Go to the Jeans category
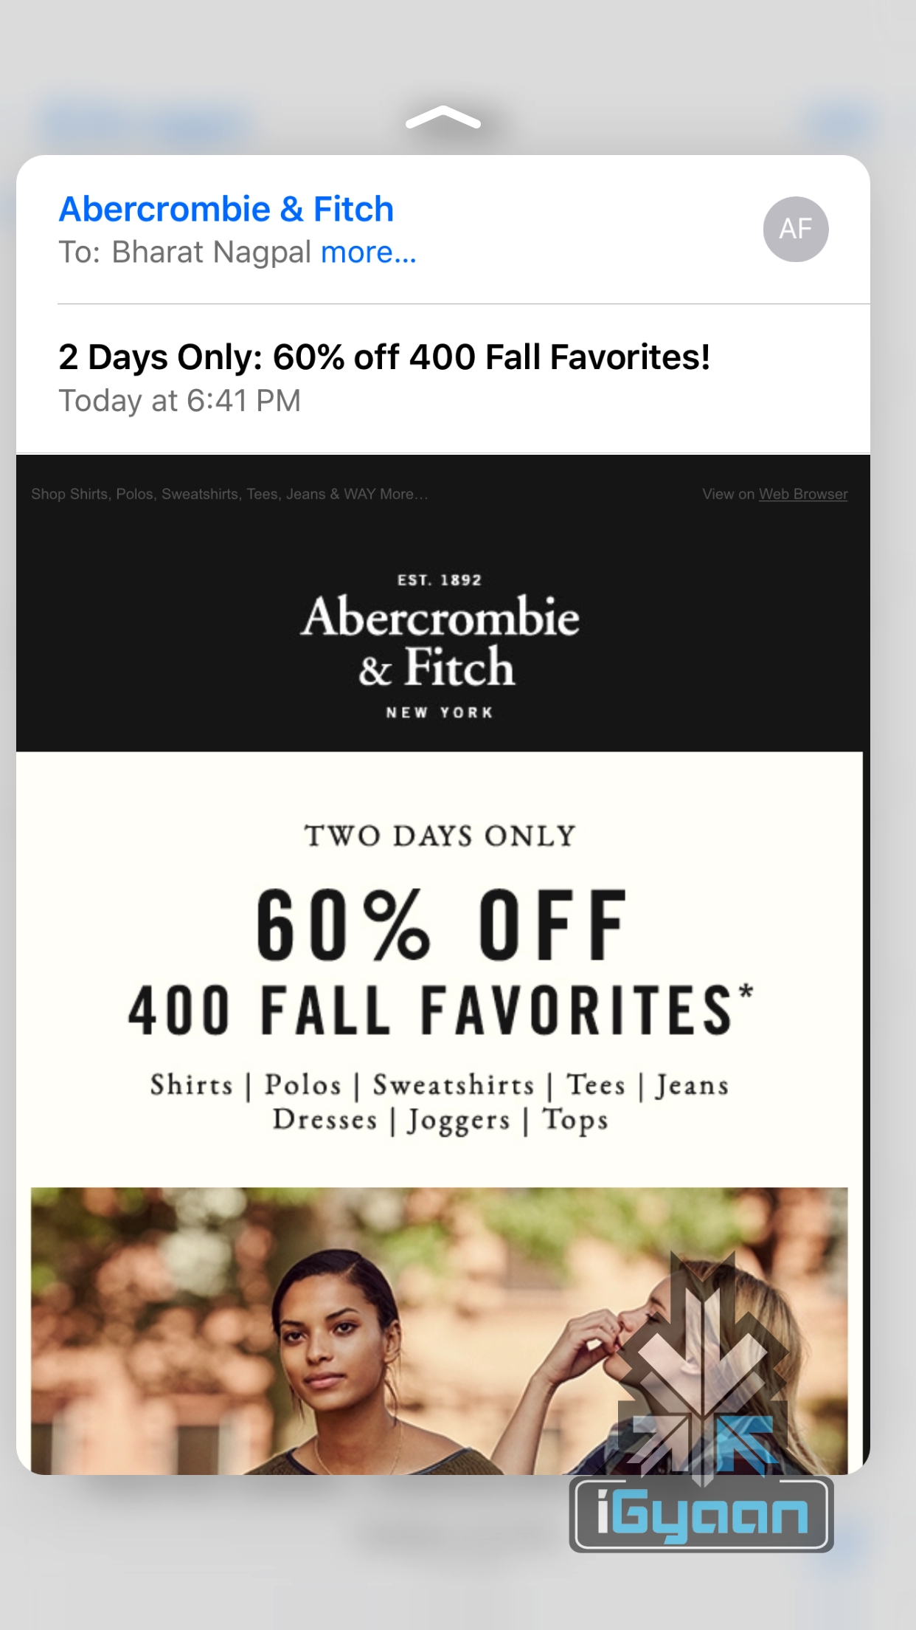This screenshot has height=1630, width=916. (x=692, y=1085)
